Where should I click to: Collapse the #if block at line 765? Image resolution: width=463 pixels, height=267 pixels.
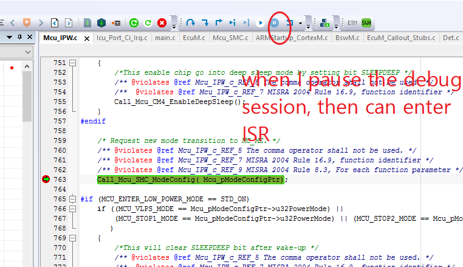click(72, 199)
